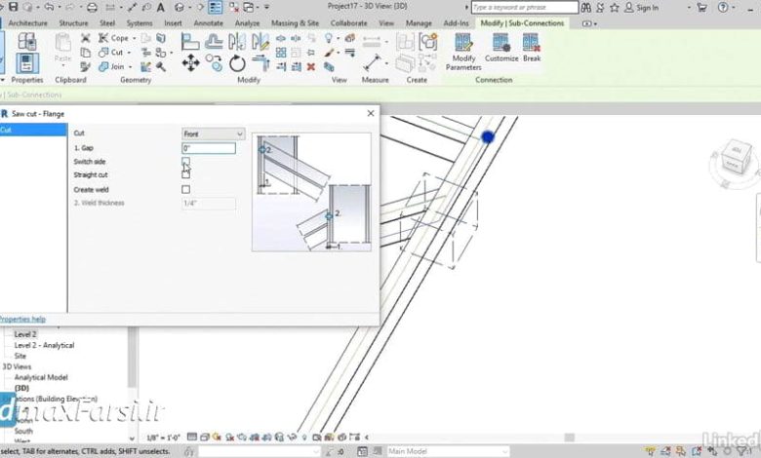Click the Modify Parameters button

[463, 53]
